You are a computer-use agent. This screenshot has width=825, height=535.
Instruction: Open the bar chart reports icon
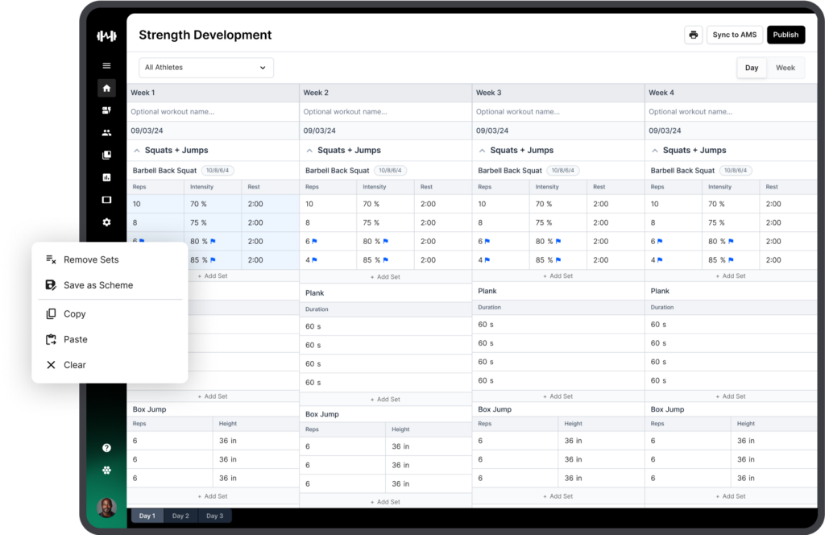click(106, 177)
